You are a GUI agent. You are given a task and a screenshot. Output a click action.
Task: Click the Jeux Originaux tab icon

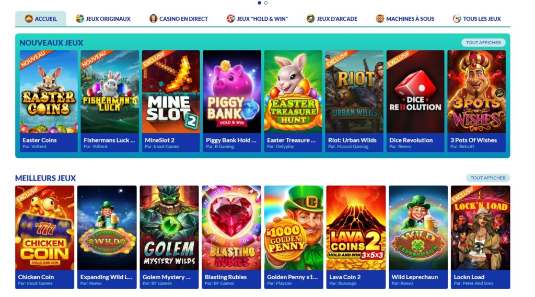click(x=80, y=19)
